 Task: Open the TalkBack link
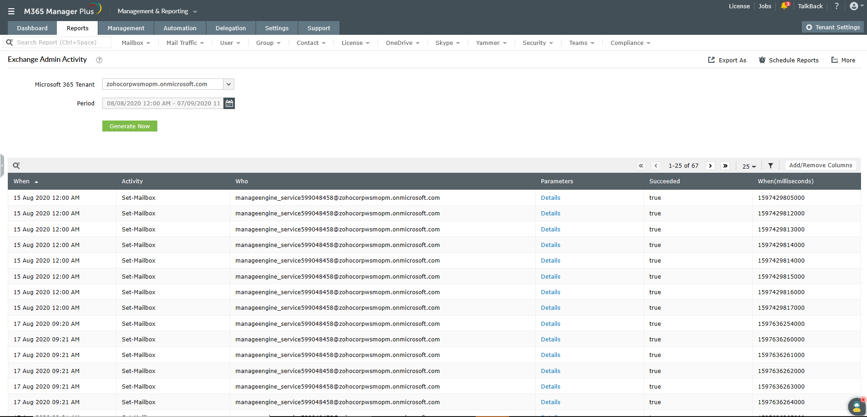(x=810, y=6)
